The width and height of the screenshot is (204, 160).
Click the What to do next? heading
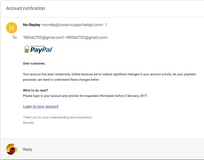point(35,90)
